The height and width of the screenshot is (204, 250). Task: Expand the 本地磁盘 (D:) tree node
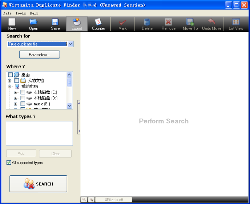15,98
